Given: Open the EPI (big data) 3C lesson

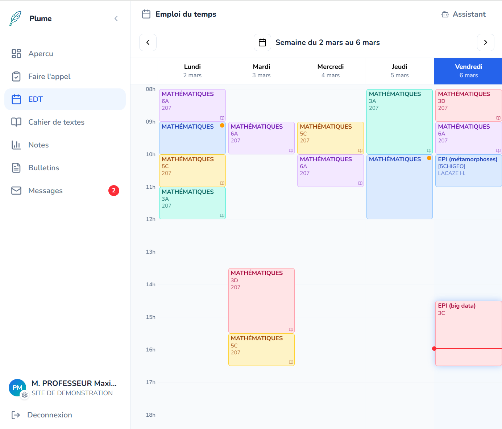Looking at the screenshot, I should tap(468, 326).
